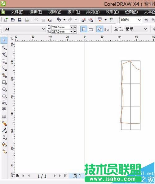Click the page width field 210.0 mm
Viewport: 155px width, 184px height.
60,27
